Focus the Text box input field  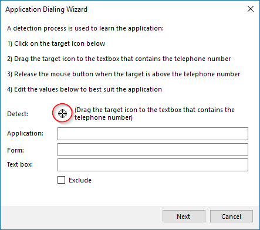click(x=153, y=165)
